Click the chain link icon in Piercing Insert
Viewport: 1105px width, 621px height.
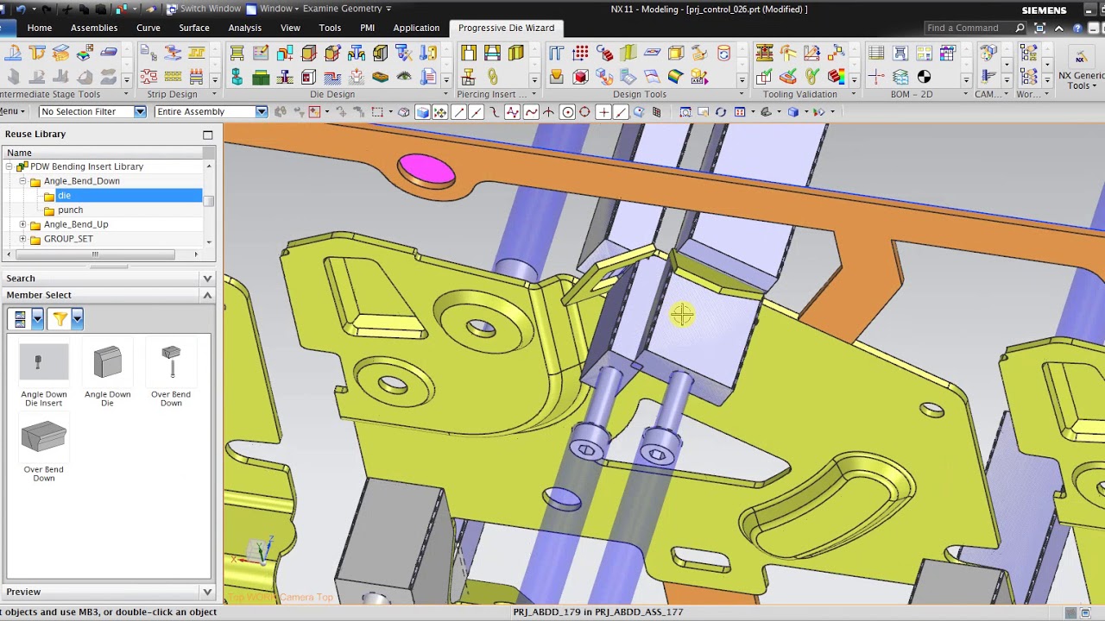click(492, 78)
